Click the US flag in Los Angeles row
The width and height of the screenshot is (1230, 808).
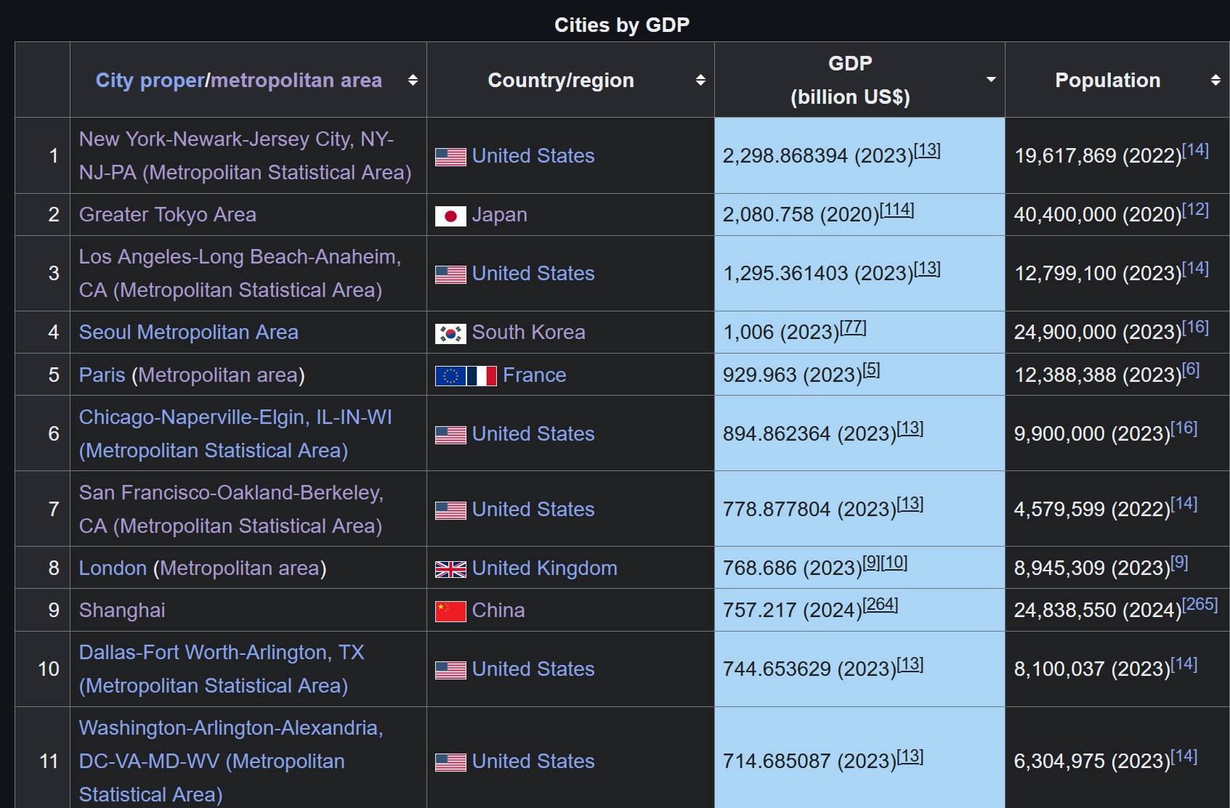tap(450, 274)
